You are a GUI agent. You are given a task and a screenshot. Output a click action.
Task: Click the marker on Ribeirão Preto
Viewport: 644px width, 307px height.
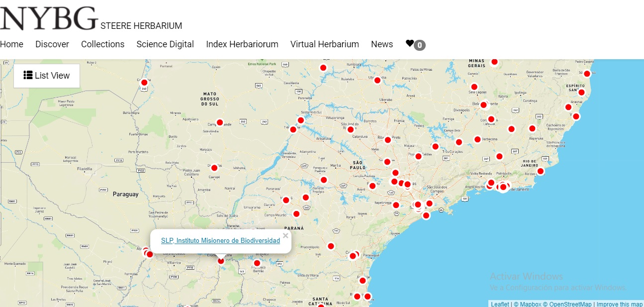pos(388,140)
